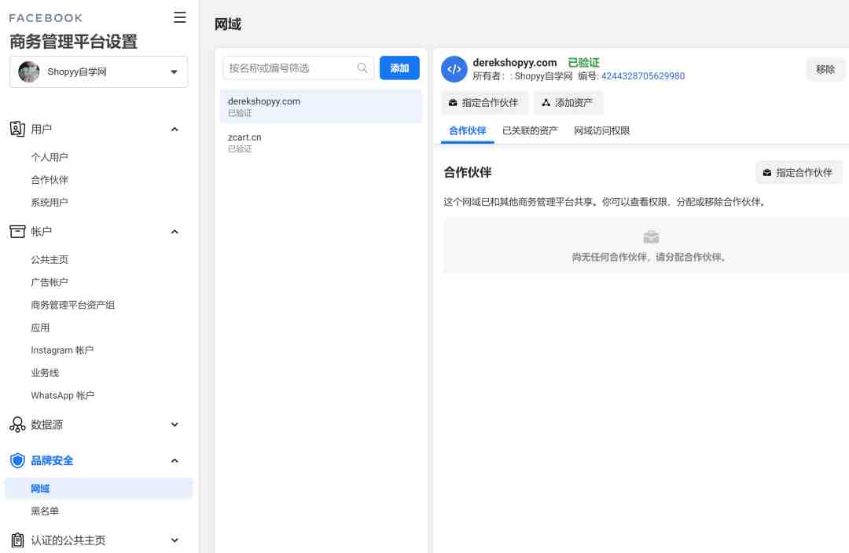
Task: Click the blue code domain icon
Action: point(454,68)
